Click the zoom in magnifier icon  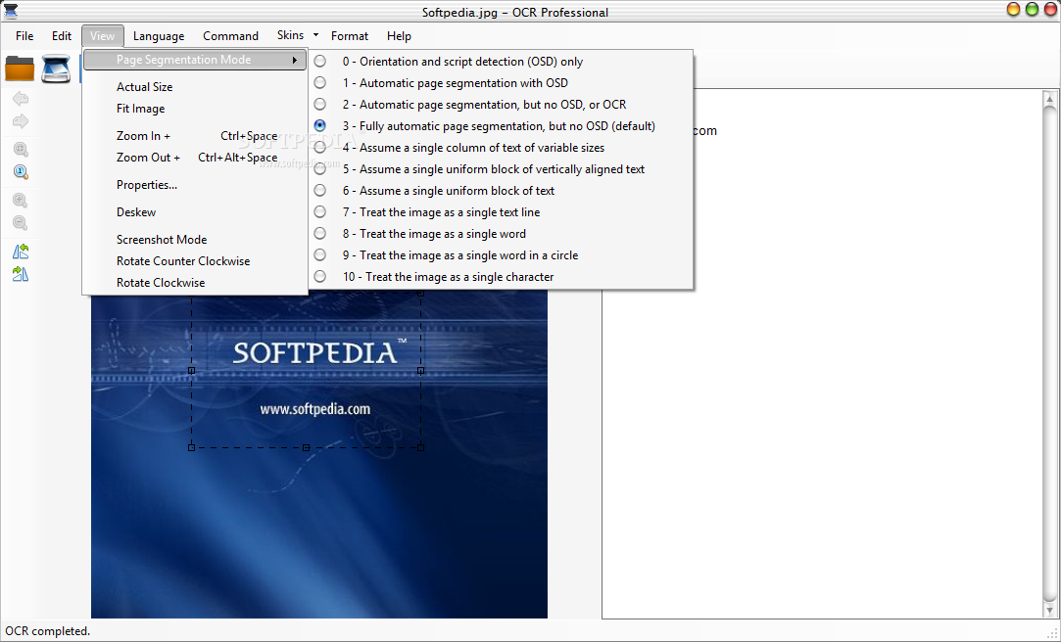pos(21,201)
